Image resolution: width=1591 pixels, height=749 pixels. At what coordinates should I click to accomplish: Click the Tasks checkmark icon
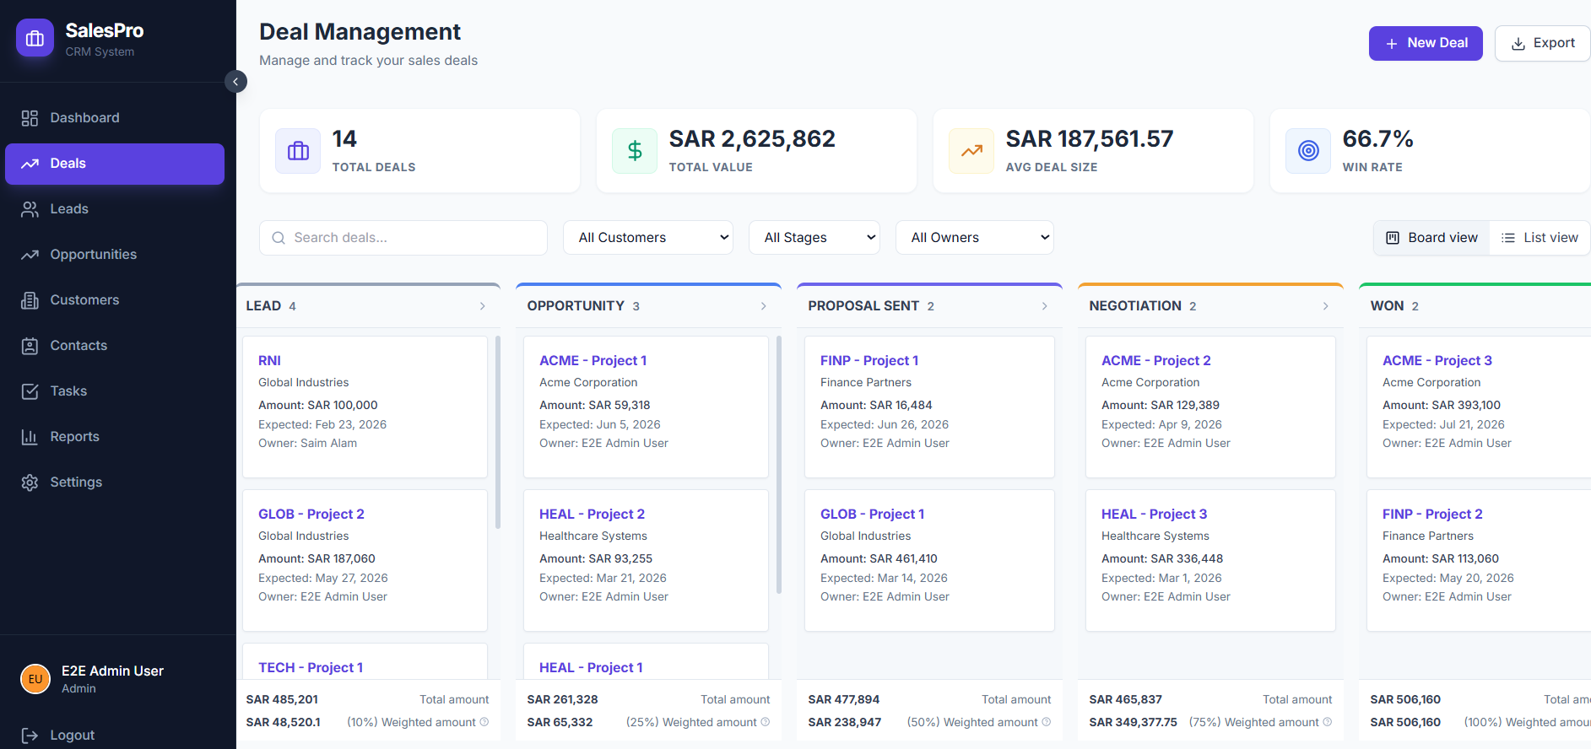point(30,391)
